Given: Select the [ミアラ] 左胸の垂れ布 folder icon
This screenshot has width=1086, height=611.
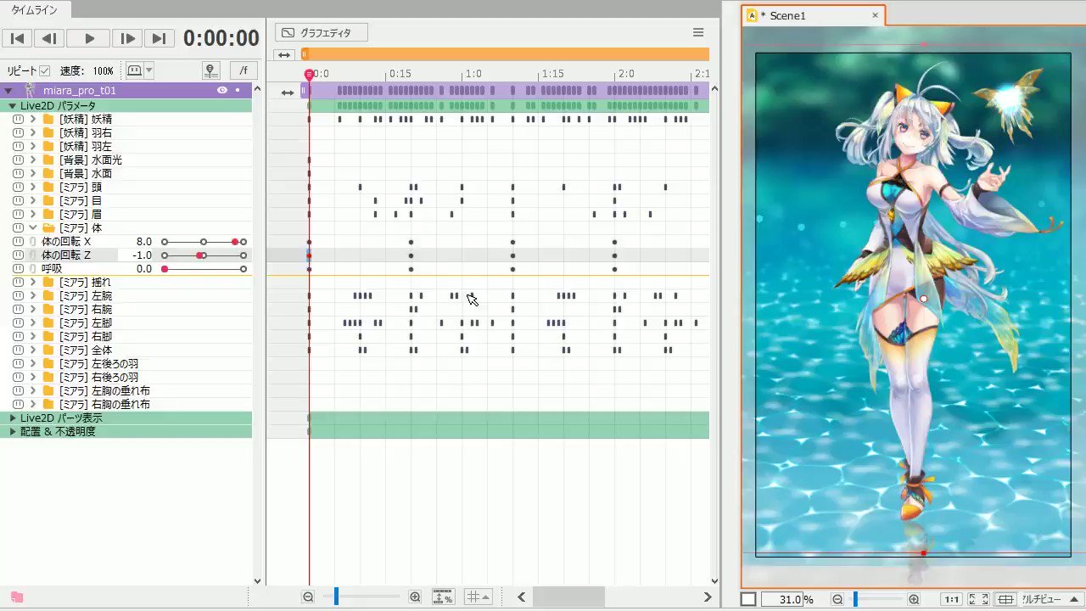Looking at the screenshot, I should tap(48, 391).
